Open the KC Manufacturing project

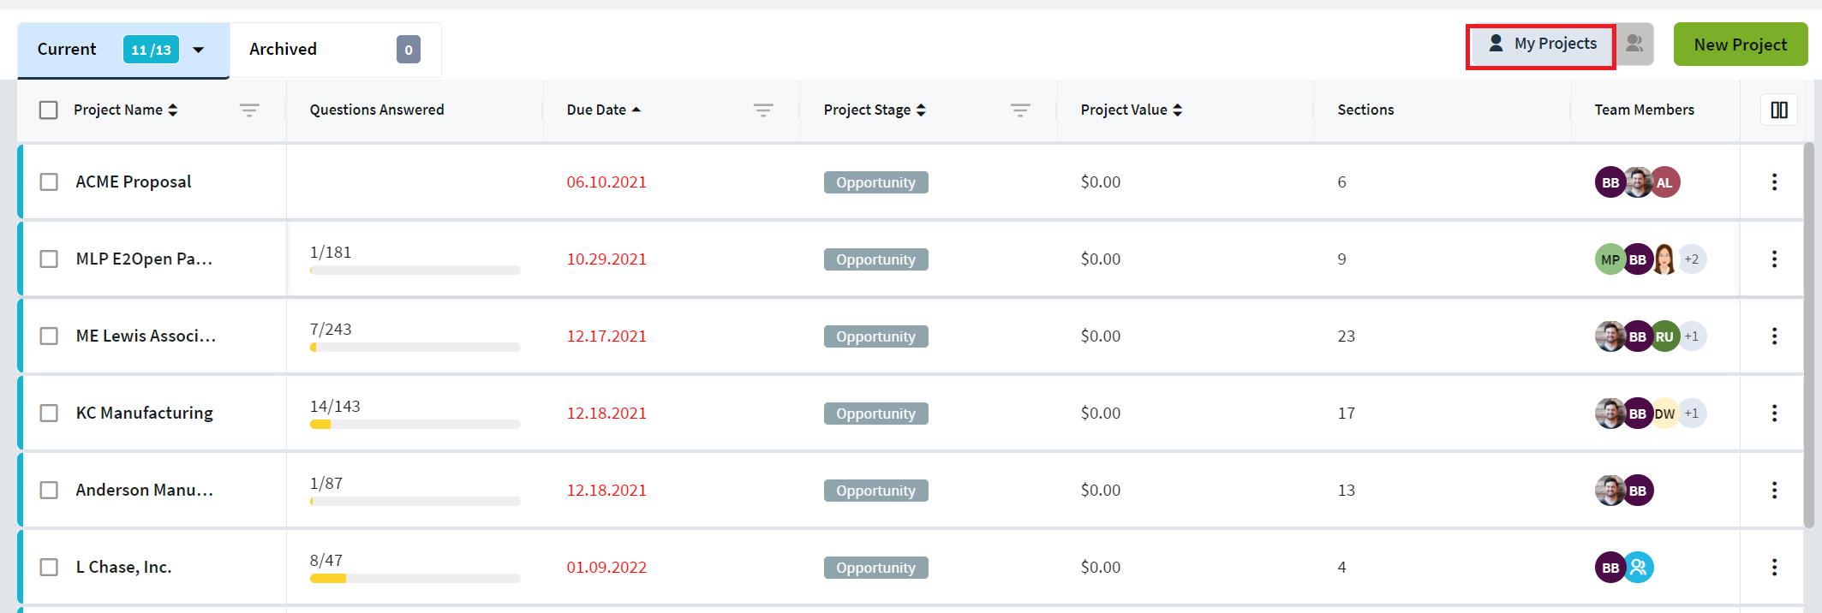tap(145, 413)
